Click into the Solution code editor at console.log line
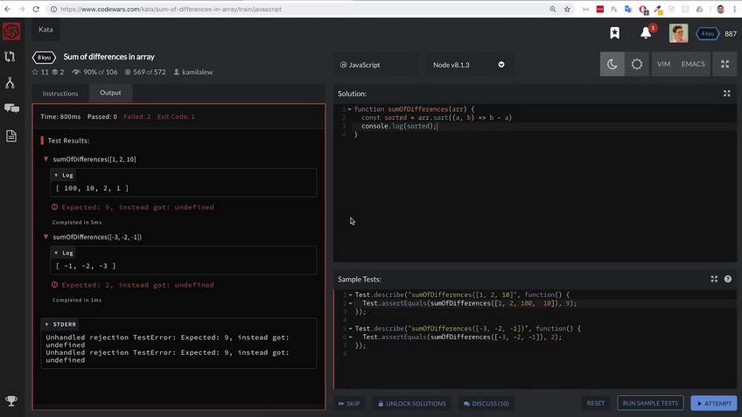Image resolution: width=742 pixels, height=417 pixels. click(x=399, y=126)
